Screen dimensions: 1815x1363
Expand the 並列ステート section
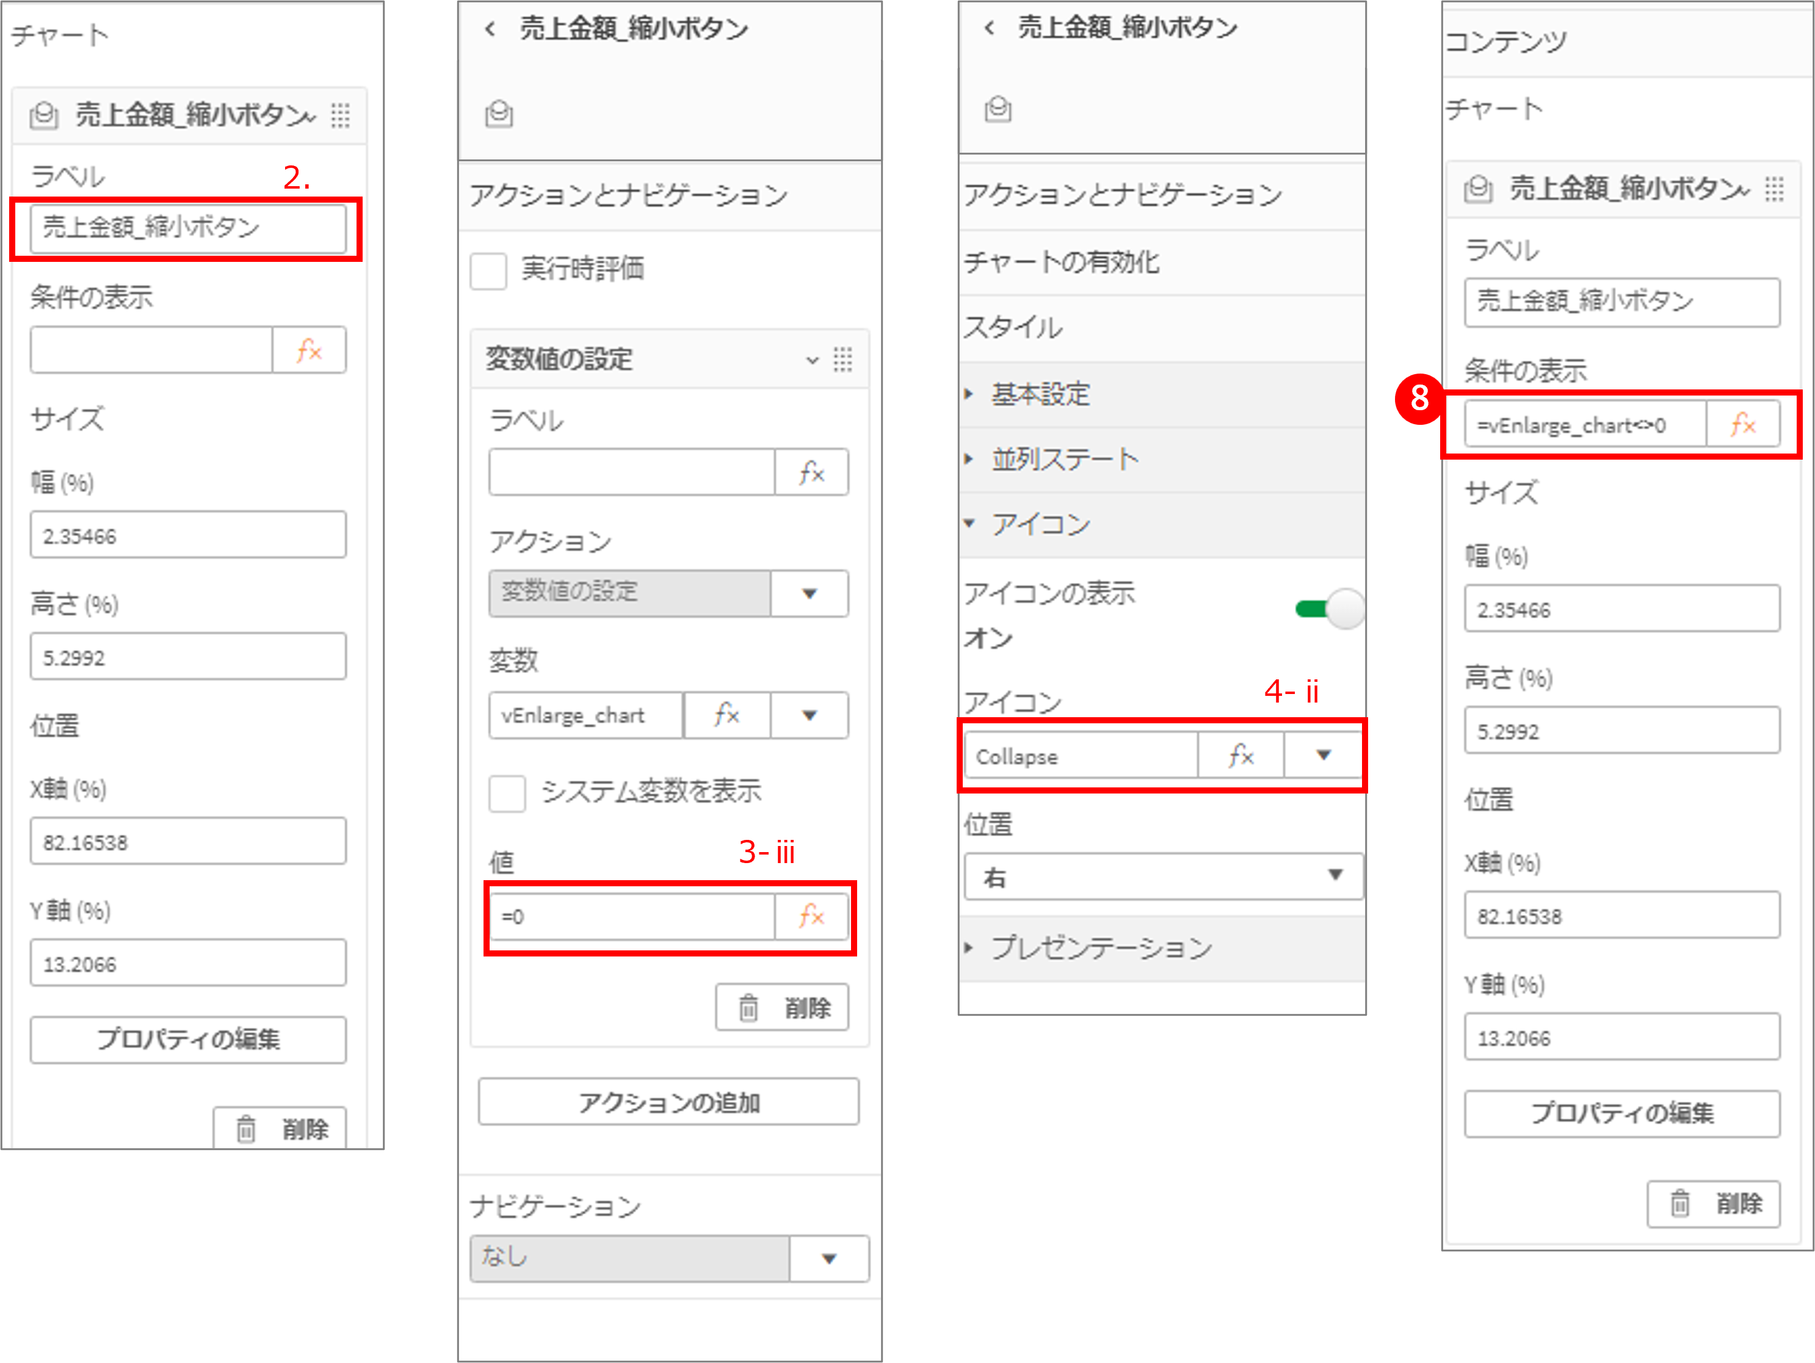point(1162,460)
